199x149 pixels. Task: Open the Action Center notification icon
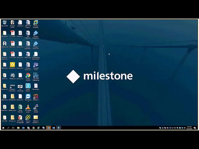tap(195, 128)
